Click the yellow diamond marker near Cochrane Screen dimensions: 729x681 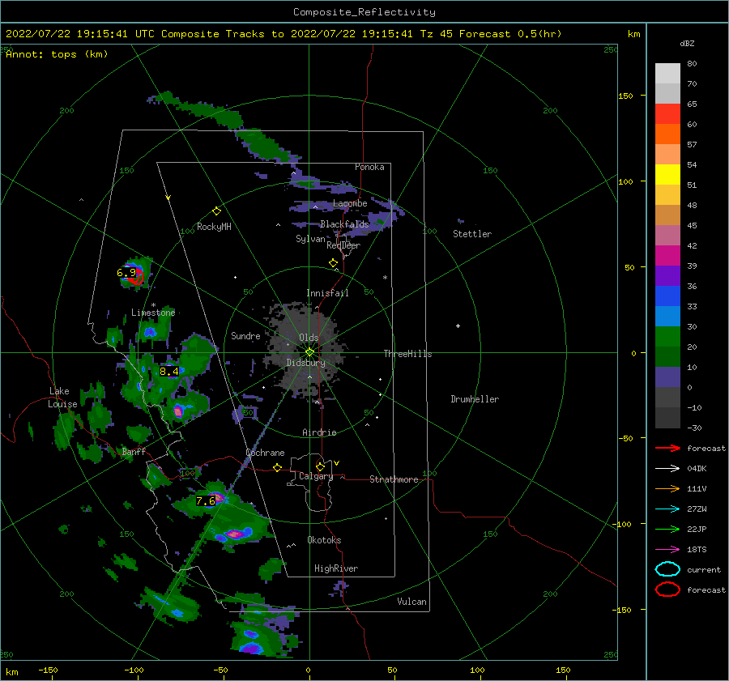pos(277,467)
